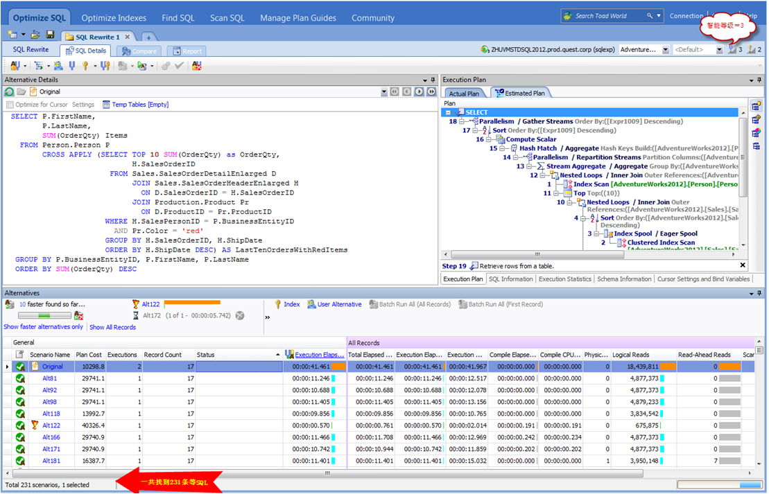This screenshot has width=769, height=494.
Task: Open the Optimize SQL icon's dropdown arrow
Action: coord(24,66)
